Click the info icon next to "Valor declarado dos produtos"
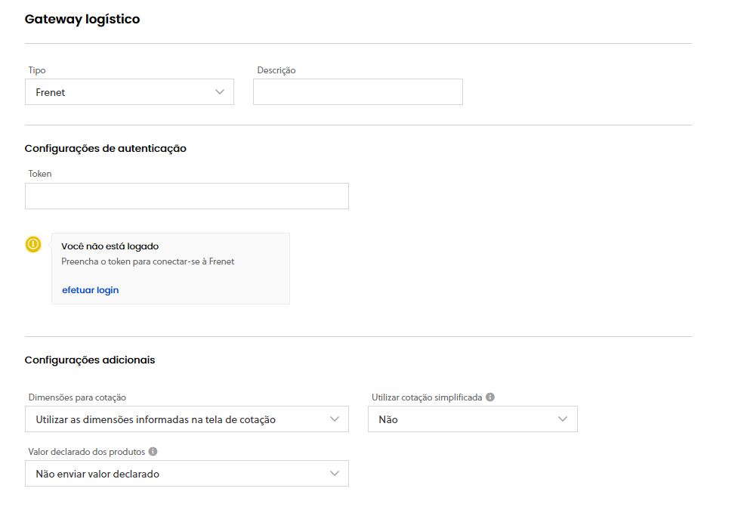 (152, 451)
